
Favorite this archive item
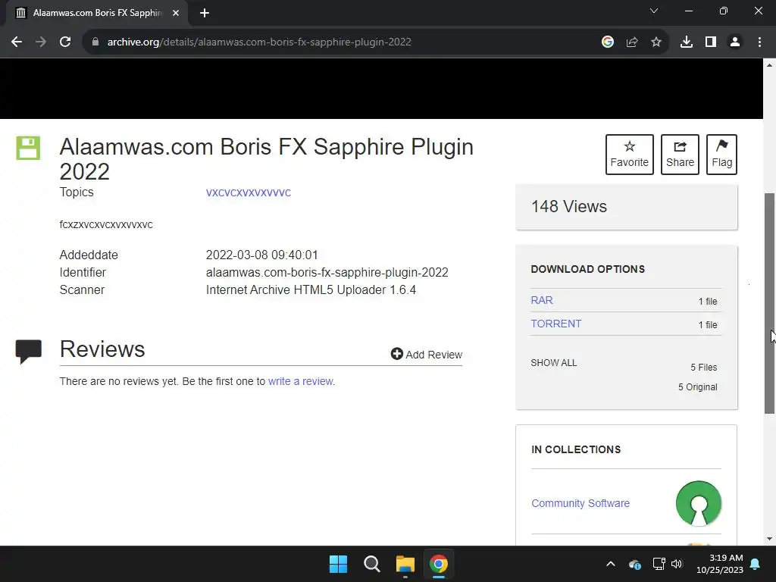point(630,155)
